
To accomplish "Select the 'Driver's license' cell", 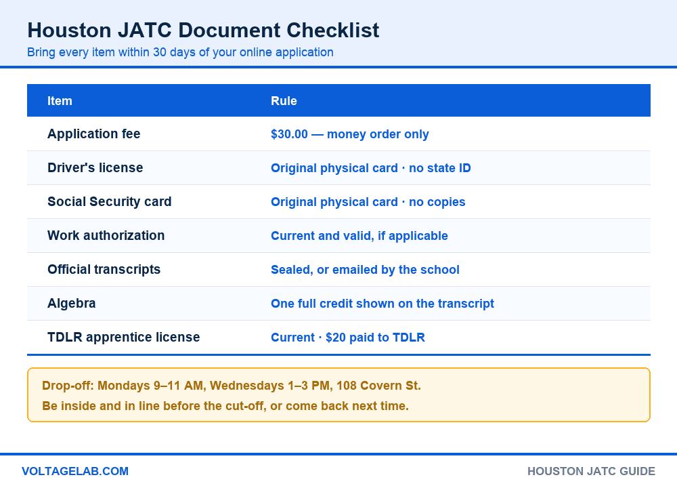I will (x=95, y=167).
